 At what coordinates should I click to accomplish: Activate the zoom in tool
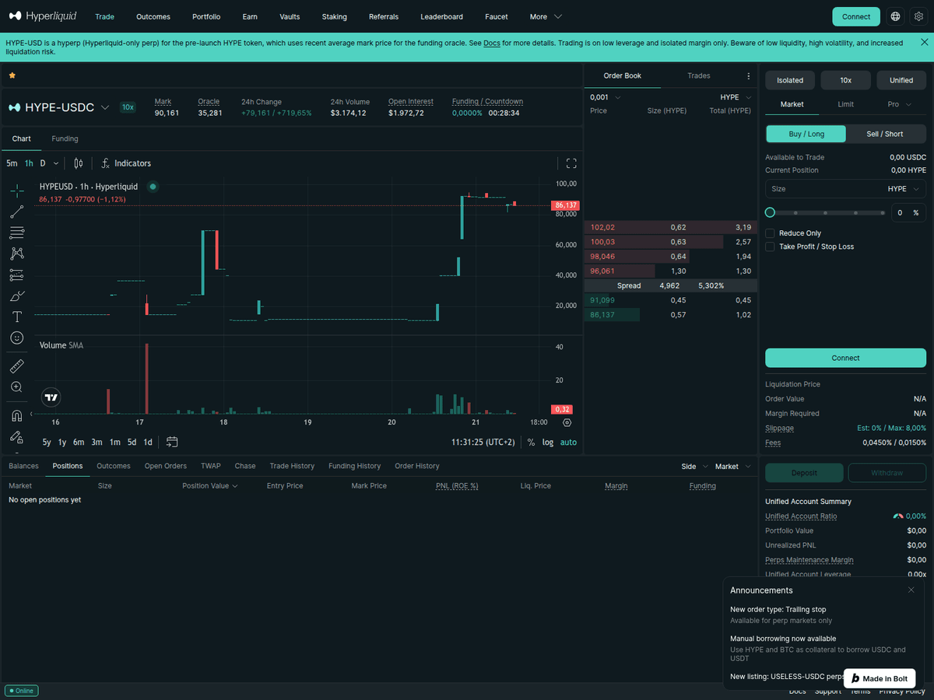point(16,387)
